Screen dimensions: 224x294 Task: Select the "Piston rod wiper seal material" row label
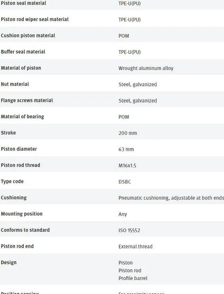point(35,19)
